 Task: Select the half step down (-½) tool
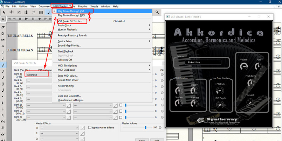tap(3, 128)
